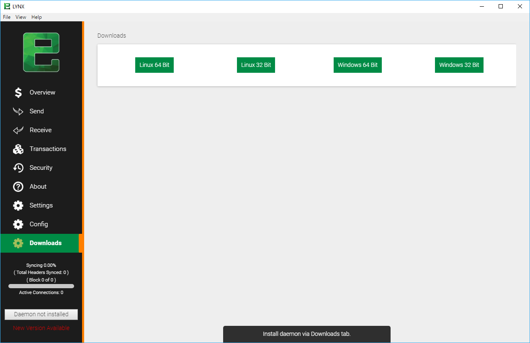Open the About label in sidebar

38,187
